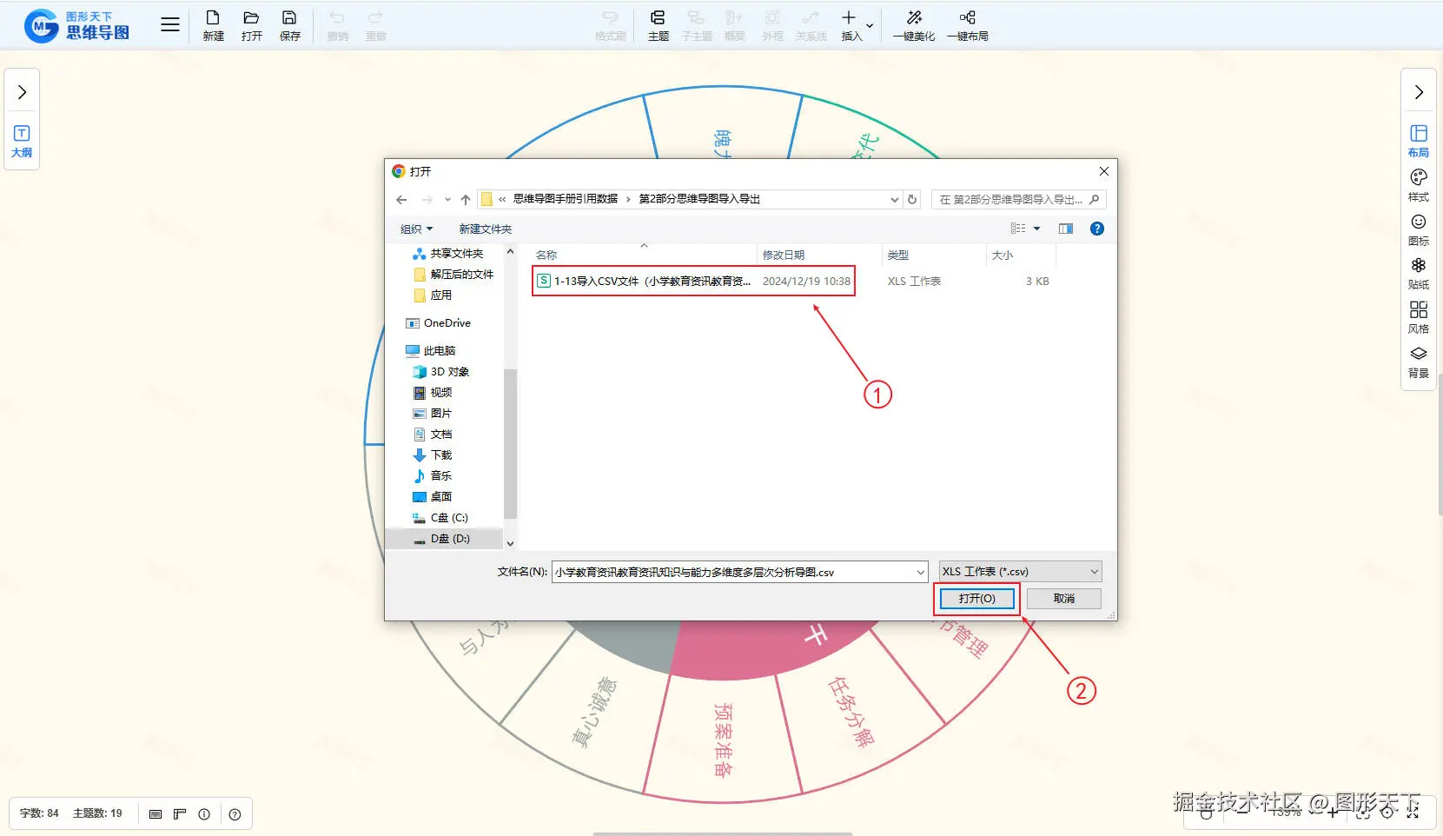Toggle the ruler icon in the status bar
The width and height of the screenshot is (1443, 836).
[180, 814]
